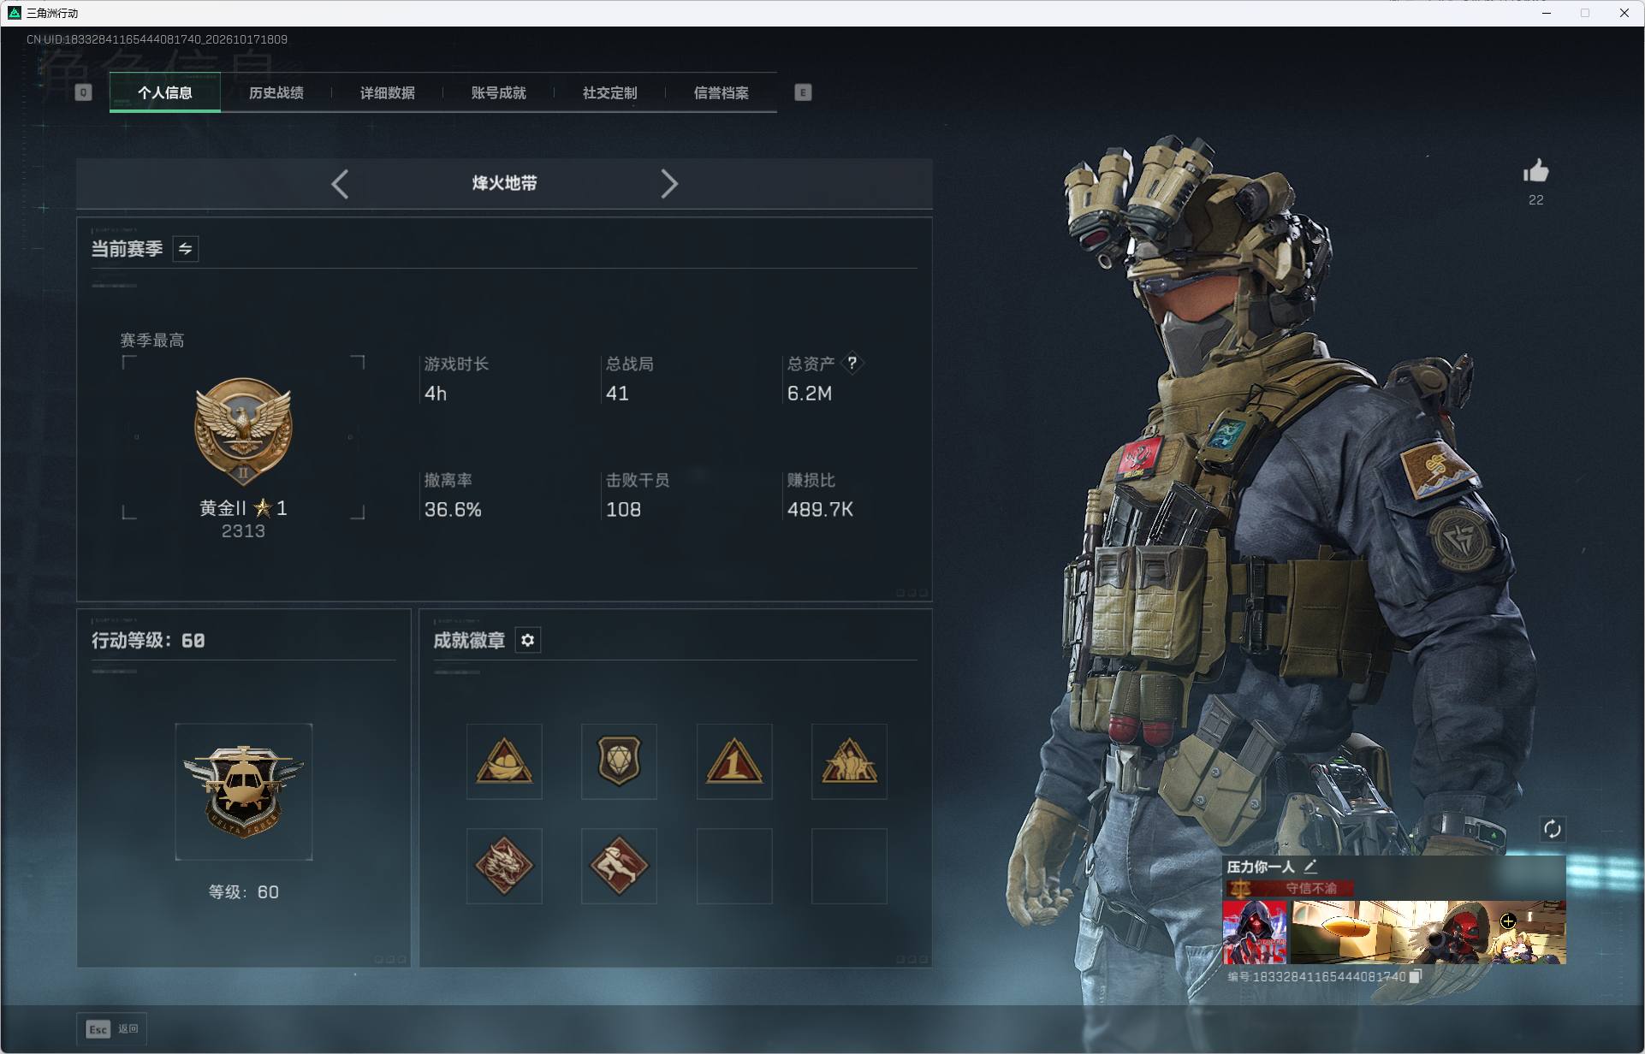Click the red hooded avatar thumbnail
This screenshot has width=1645, height=1054.
coord(1255,932)
